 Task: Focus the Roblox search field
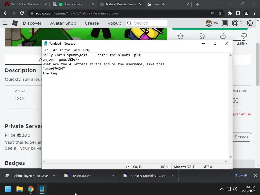[147, 23]
